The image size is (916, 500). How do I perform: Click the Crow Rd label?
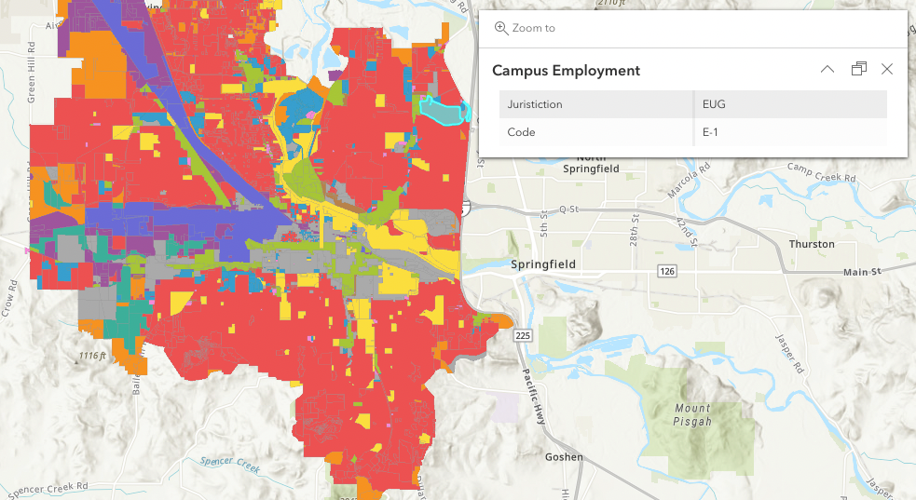coord(10,299)
